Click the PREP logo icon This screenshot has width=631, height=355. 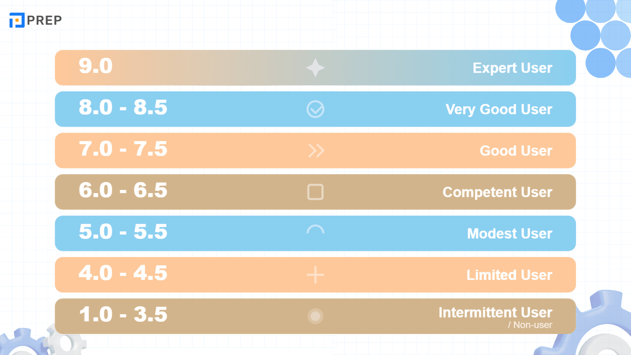(x=17, y=20)
